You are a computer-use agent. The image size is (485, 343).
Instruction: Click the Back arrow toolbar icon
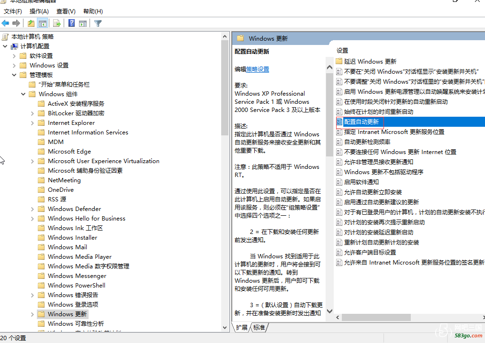point(5,23)
